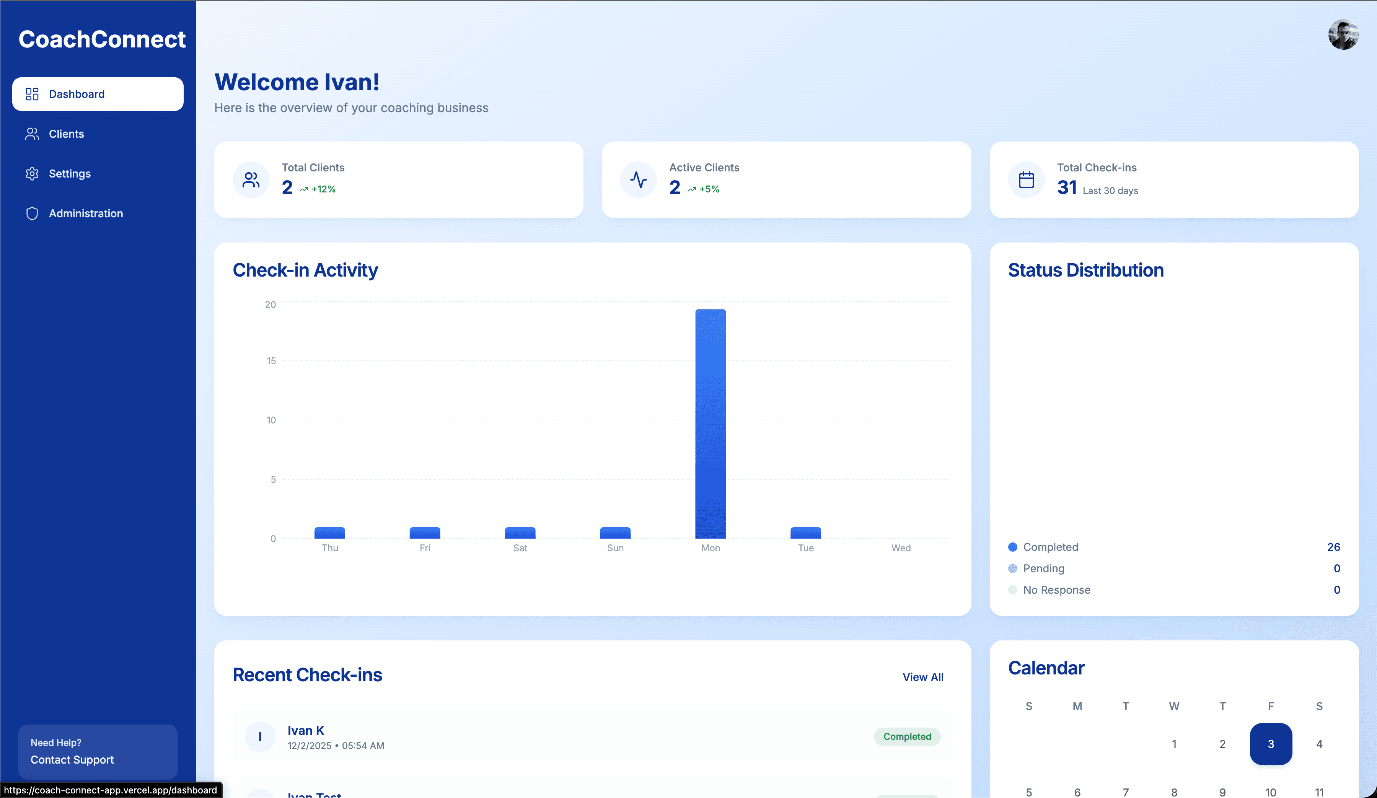Viewport: 1377px width, 798px height.
Task: Select day 3 on the Calendar
Action: coord(1271,743)
